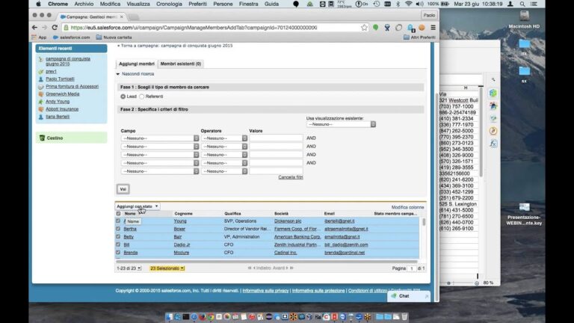The image size is (574, 323).
Task: Click the results table horizontal scrollbar
Action: pos(267,262)
